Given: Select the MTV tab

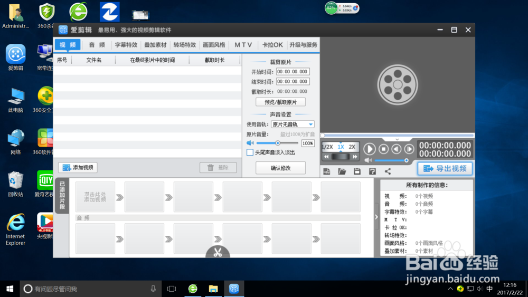Looking at the screenshot, I should click(243, 45).
